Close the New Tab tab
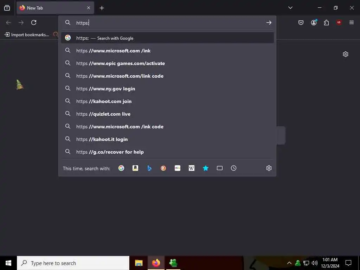The width and height of the screenshot is (360, 270). coord(89,8)
